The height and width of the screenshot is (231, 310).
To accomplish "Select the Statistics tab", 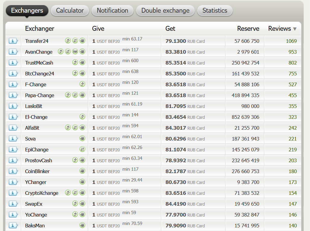I will (215, 11).
